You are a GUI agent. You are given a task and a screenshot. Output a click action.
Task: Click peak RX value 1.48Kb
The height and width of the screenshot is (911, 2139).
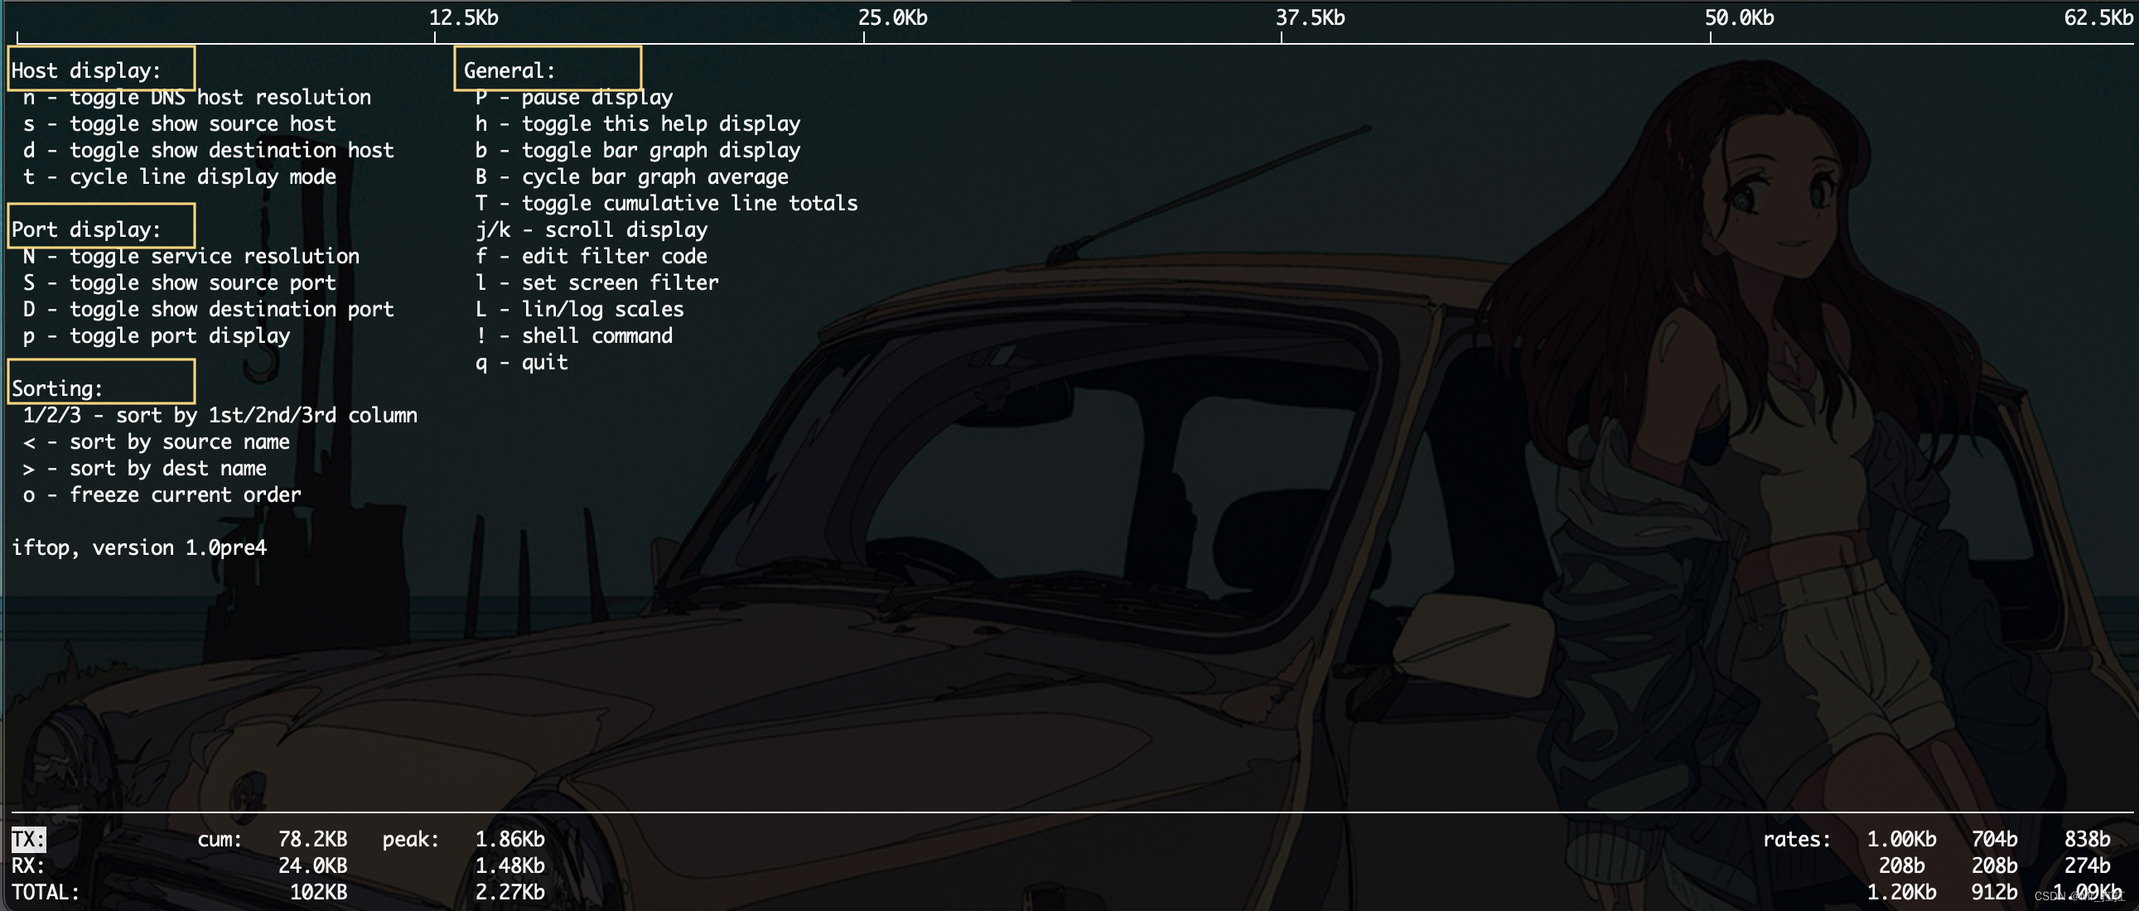(x=509, y=866)
